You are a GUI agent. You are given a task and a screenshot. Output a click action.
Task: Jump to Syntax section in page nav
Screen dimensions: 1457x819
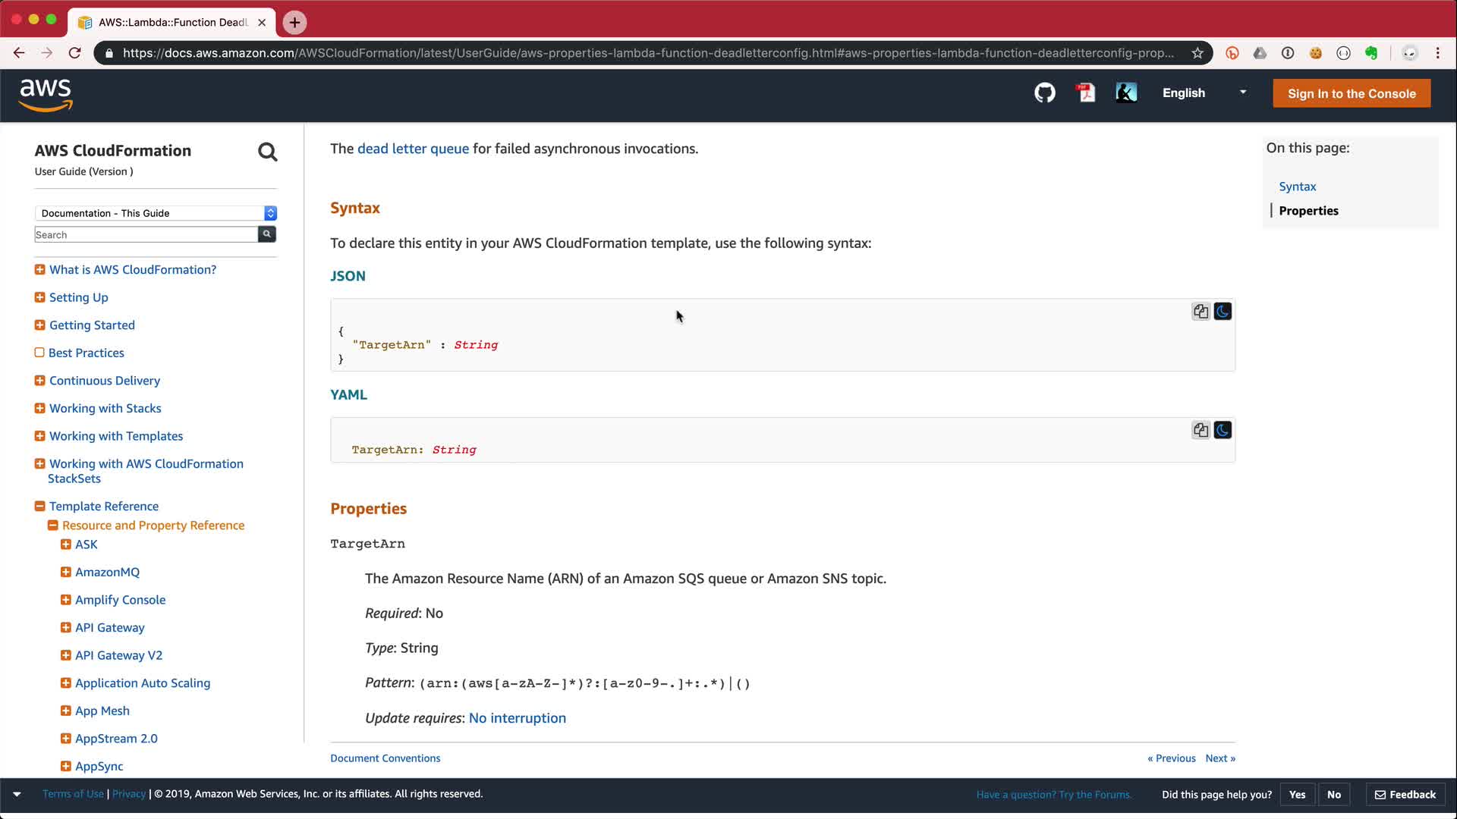click(1297, 187)
